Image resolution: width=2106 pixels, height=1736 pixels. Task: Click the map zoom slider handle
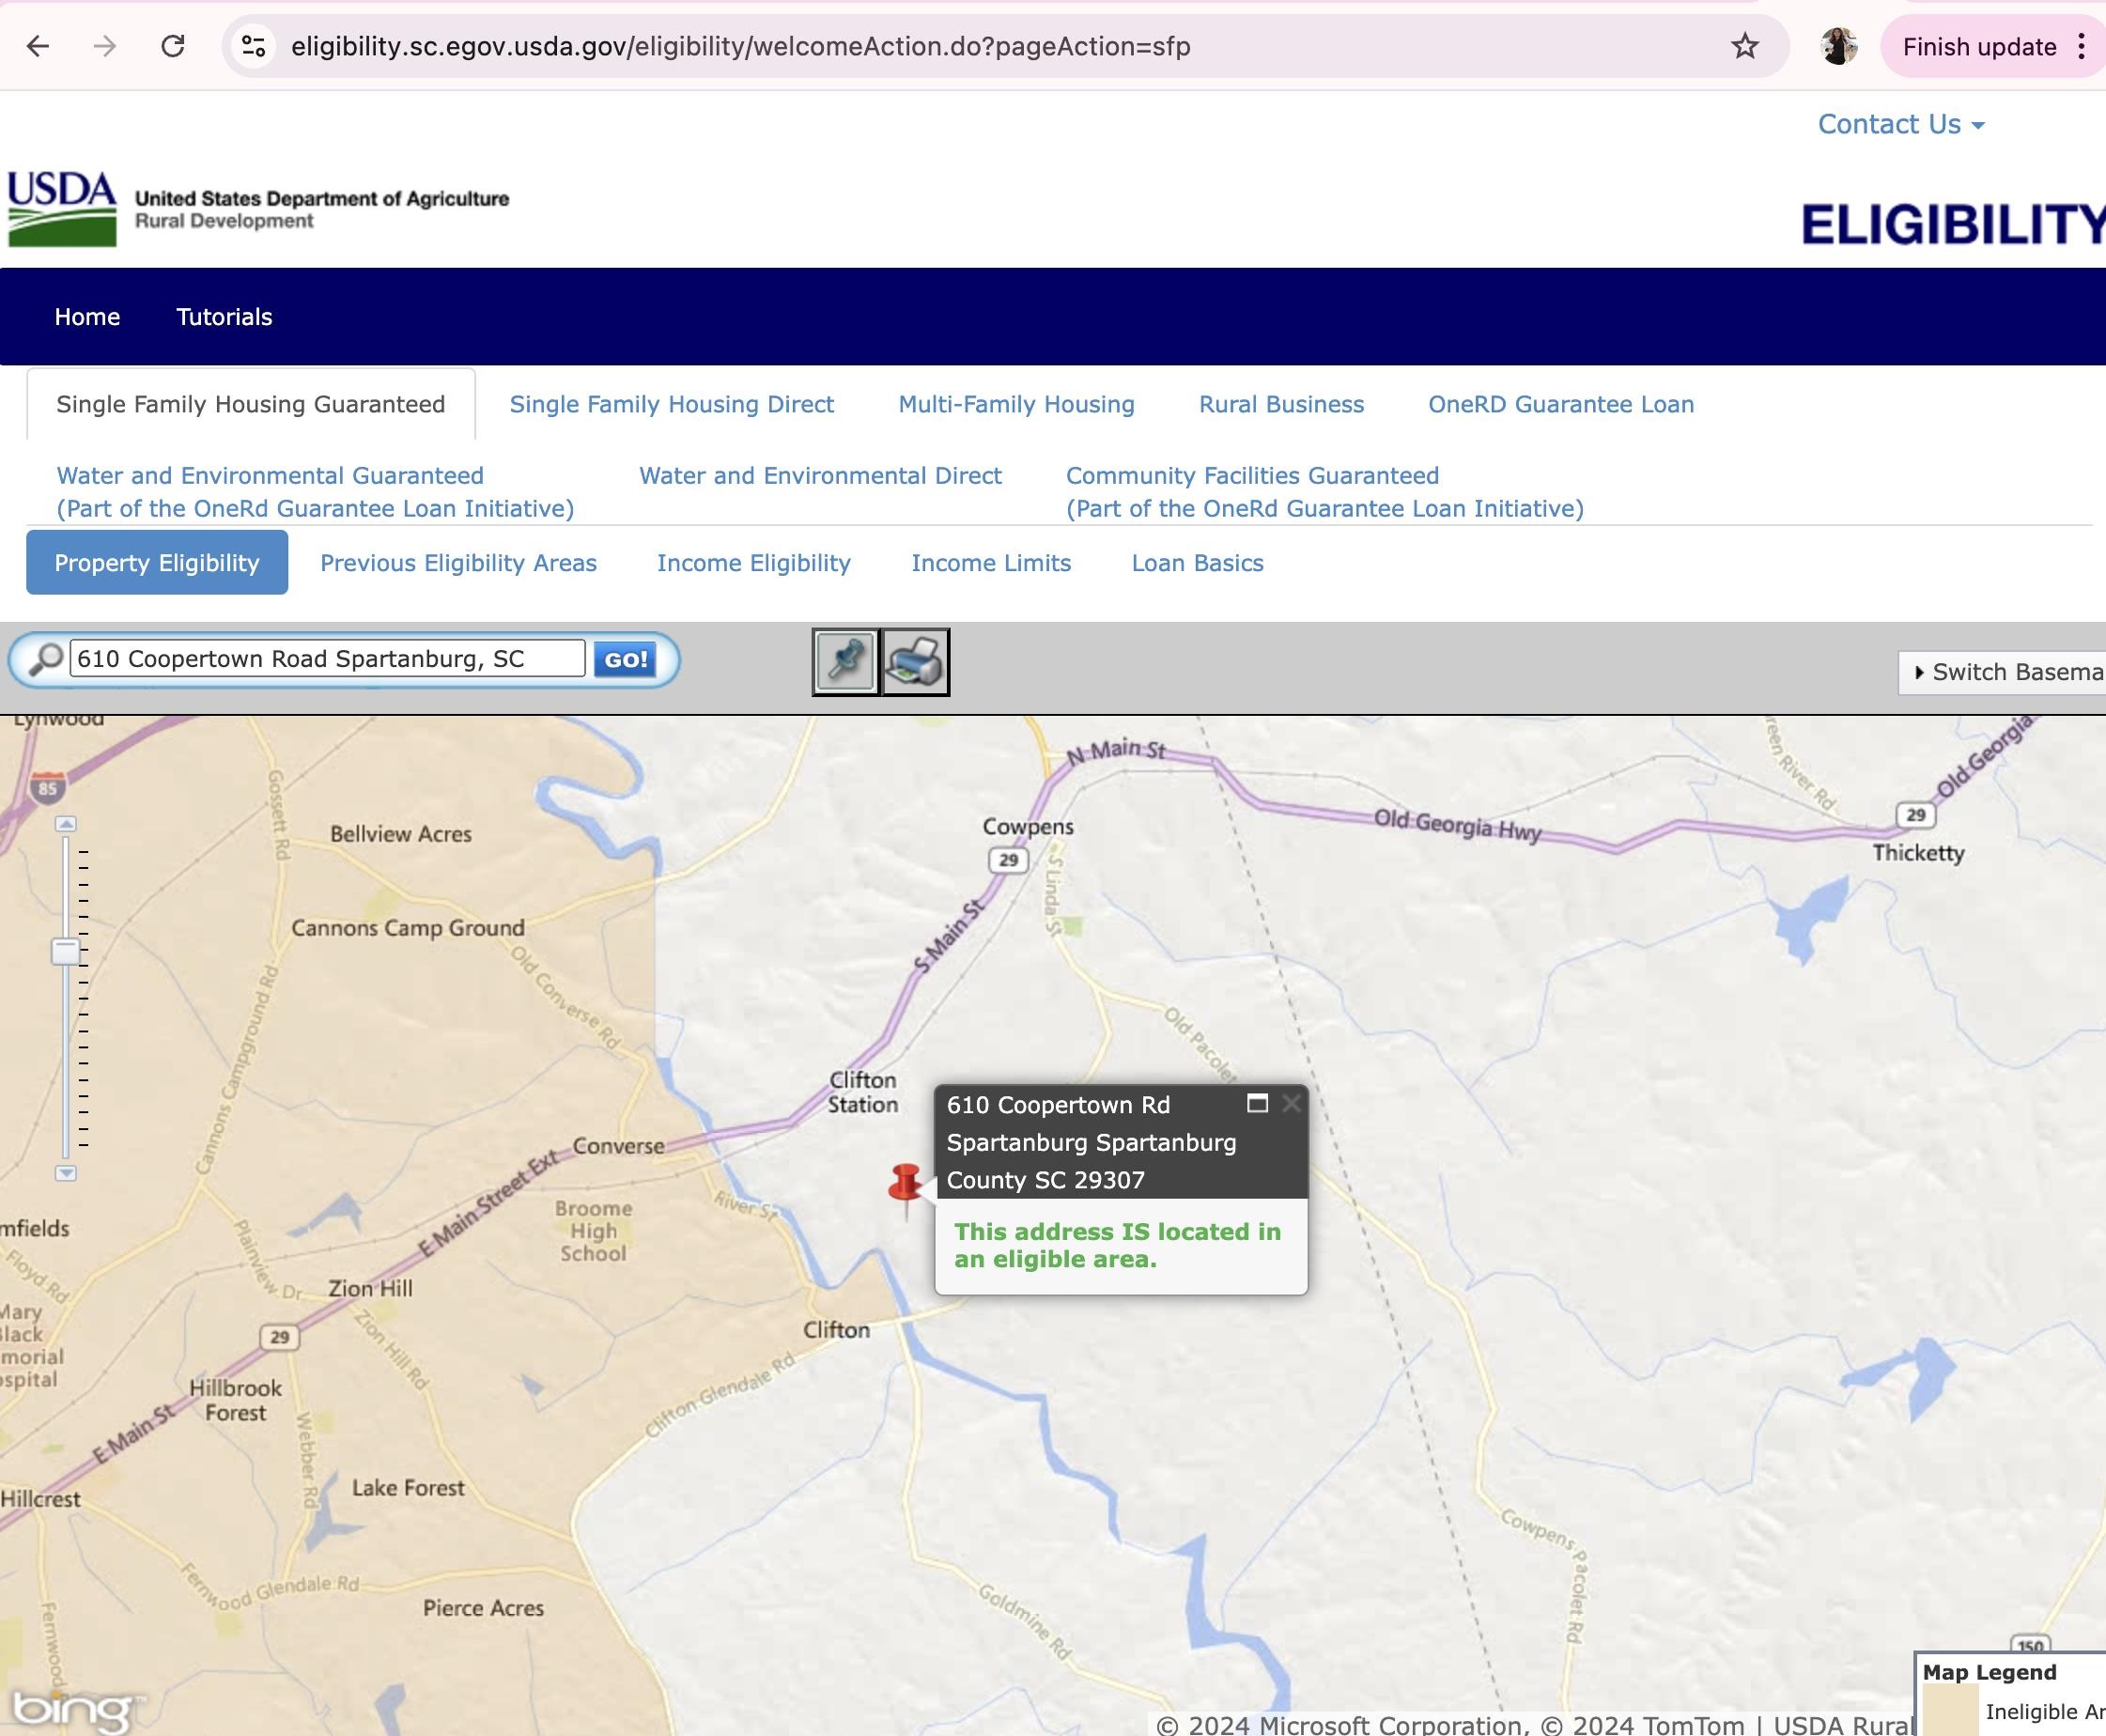click(x=66, y=951)
